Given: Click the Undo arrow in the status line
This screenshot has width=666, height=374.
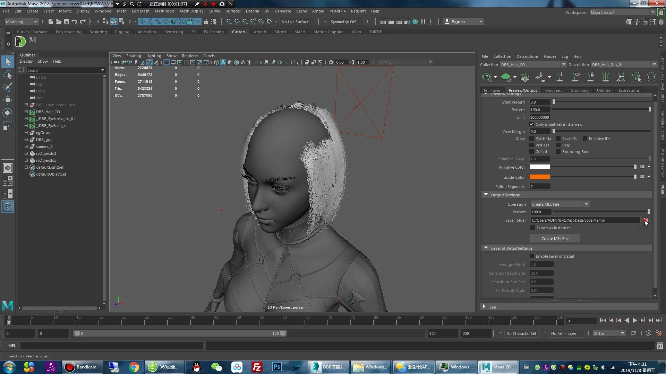Looking at the screenshot, I should (x=74, y=21).
